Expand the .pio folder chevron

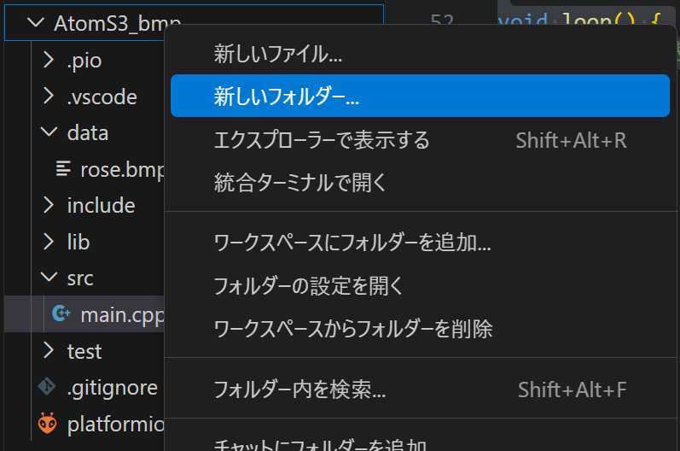click(49, 60)
